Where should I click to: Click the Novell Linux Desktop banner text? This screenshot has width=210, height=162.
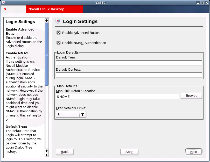pyautogui.click(x=46, y=9)
